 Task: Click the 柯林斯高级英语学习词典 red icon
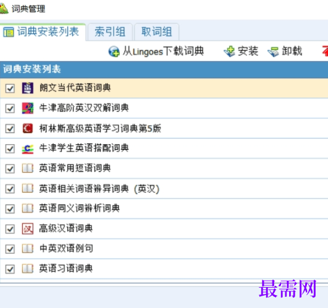tap(28, 128)
